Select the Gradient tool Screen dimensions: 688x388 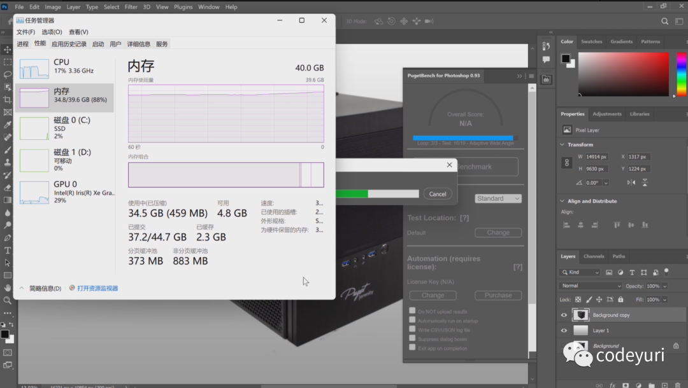coord(8,200)
